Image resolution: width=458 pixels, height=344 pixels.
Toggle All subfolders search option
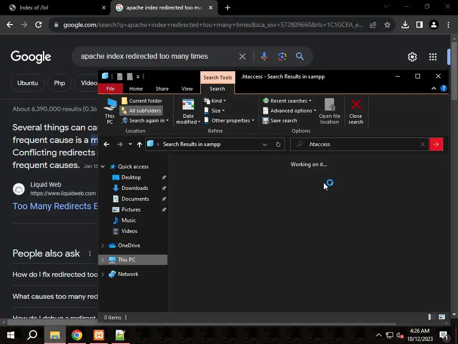click(141, 111)
